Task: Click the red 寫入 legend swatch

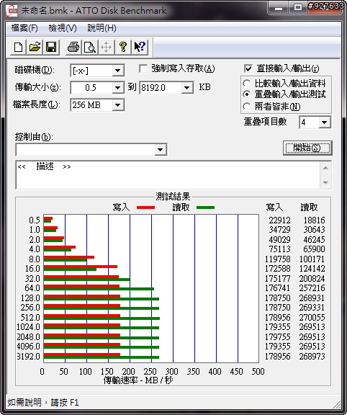Action: (x=145, y=207)
